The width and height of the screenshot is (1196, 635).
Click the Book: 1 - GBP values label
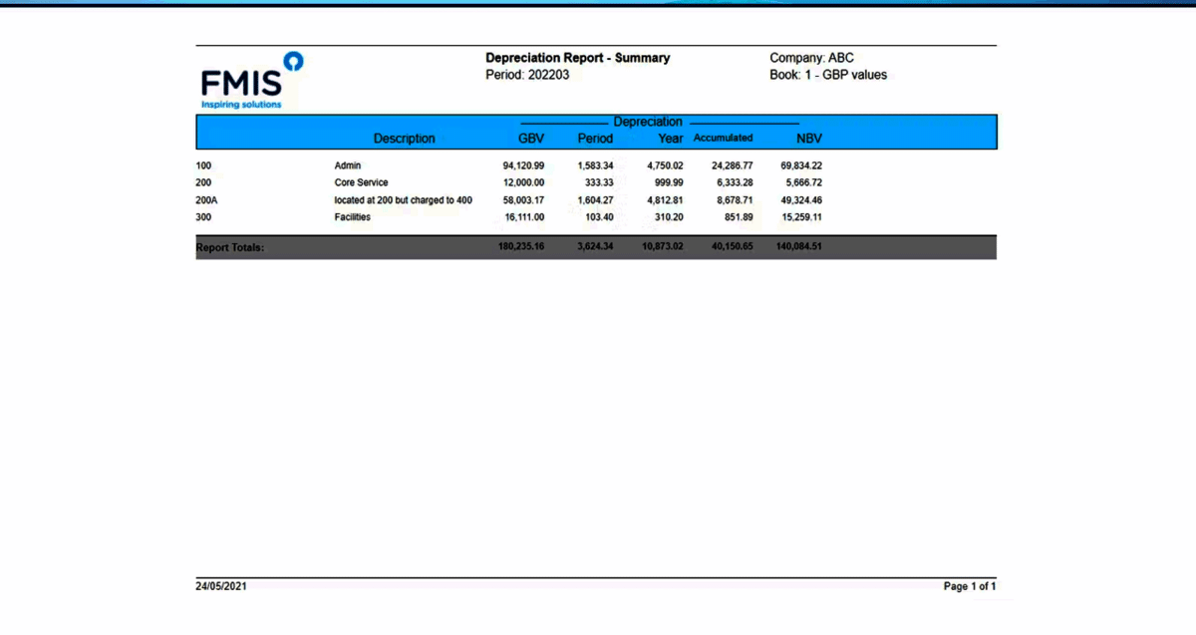tap(827, 75)
